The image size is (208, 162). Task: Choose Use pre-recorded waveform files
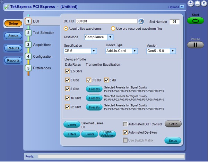tap(113, 29)
